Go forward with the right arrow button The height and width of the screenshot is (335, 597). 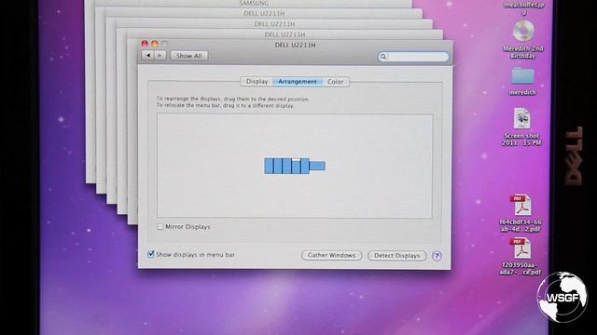160,56
